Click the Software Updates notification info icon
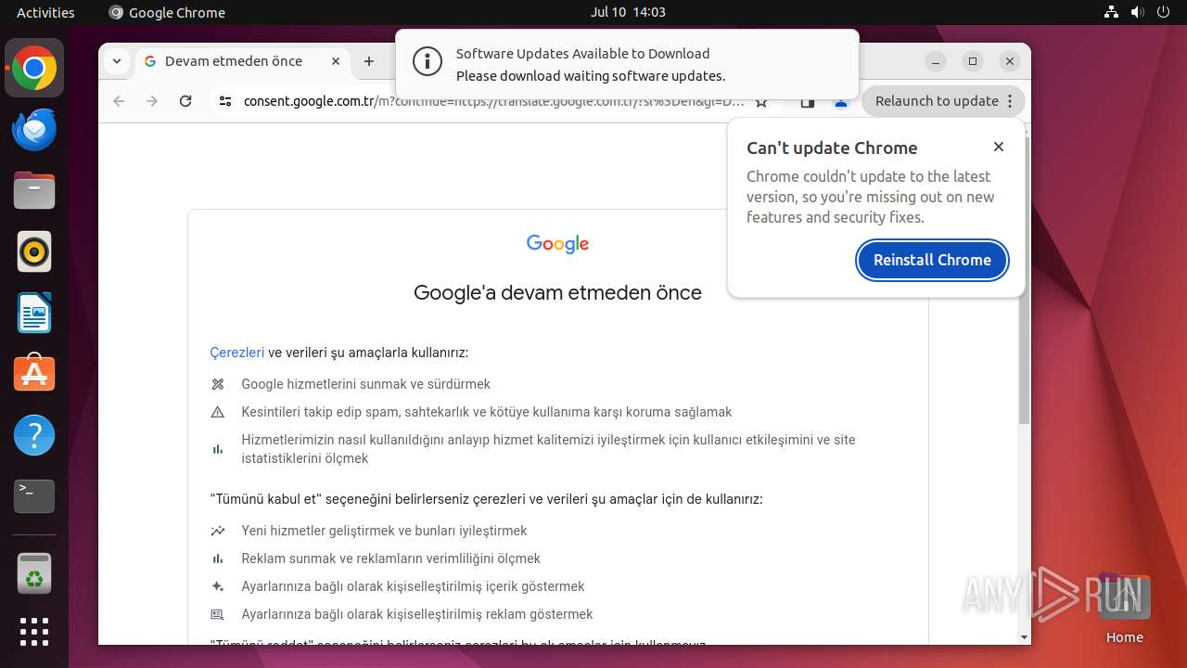This screenshot has height=668, width=1187. pos(427,62)
